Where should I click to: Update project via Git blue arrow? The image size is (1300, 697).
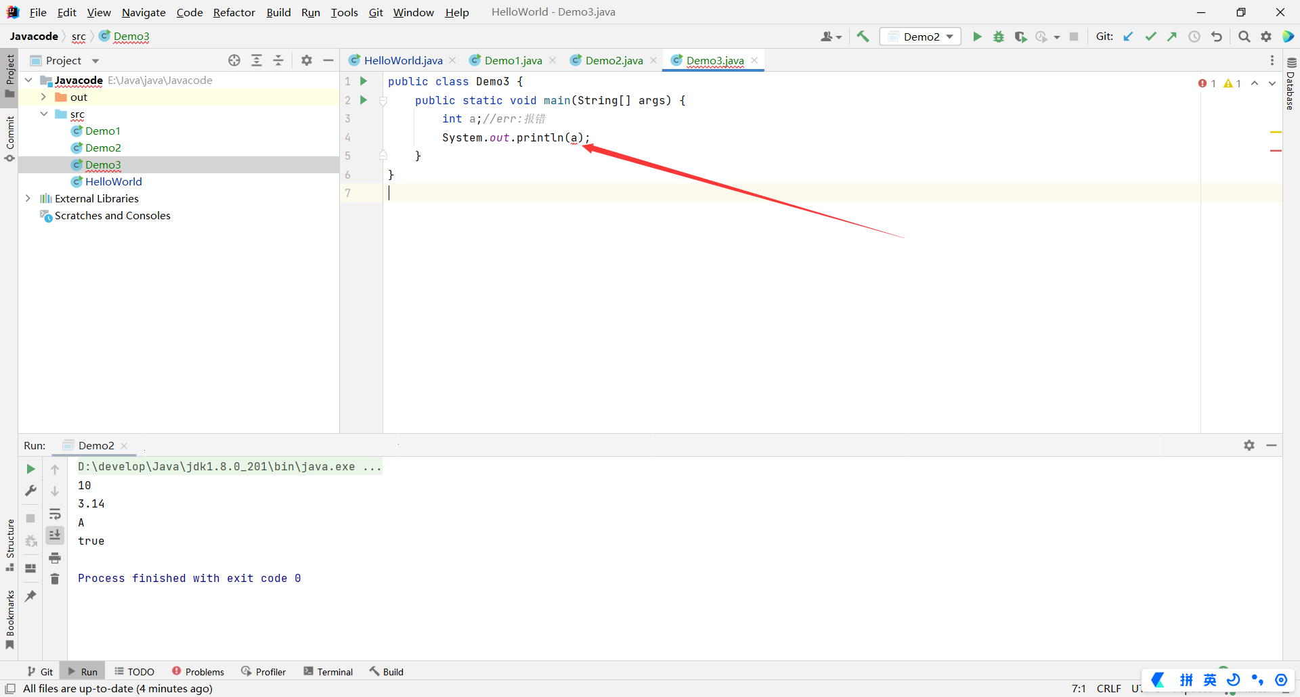(1128, 37)
